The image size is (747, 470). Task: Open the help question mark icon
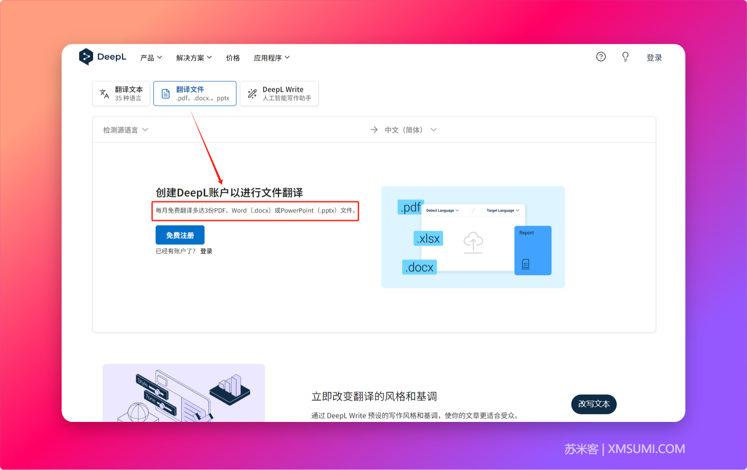601,57
